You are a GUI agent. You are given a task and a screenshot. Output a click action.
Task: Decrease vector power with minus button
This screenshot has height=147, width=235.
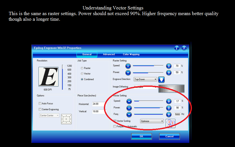[x=129, y=108]
